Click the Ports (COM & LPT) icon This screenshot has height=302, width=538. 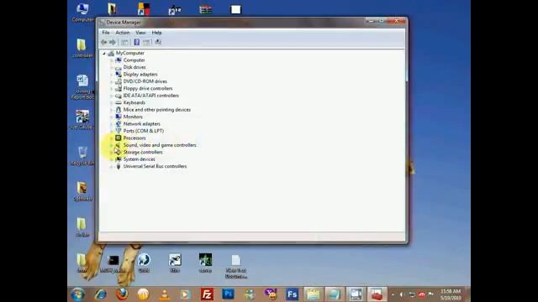pos(119,131)
